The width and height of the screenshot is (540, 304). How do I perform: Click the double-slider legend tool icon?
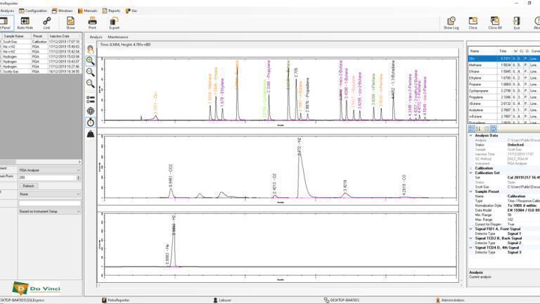coord(90,100)
